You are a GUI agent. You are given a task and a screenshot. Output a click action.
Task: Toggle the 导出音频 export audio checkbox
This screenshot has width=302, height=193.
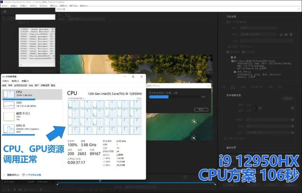pyautogui.click(x=243, y=52)
